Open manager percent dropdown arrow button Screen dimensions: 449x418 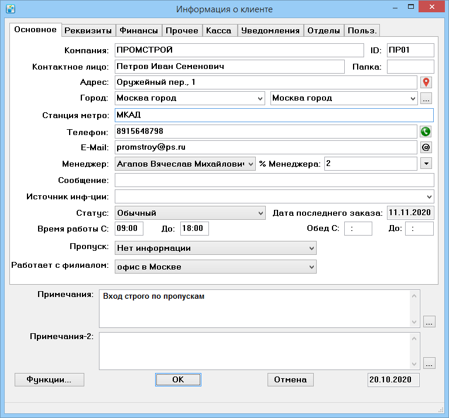point(426,164)
